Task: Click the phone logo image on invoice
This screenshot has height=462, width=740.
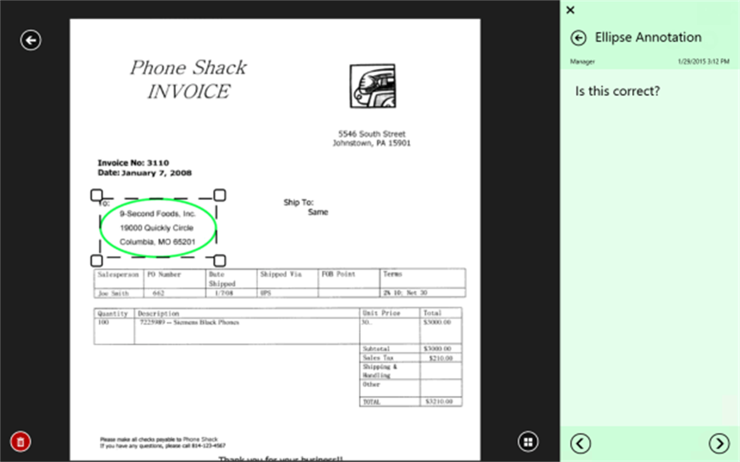Action: (x=373, y=86)
